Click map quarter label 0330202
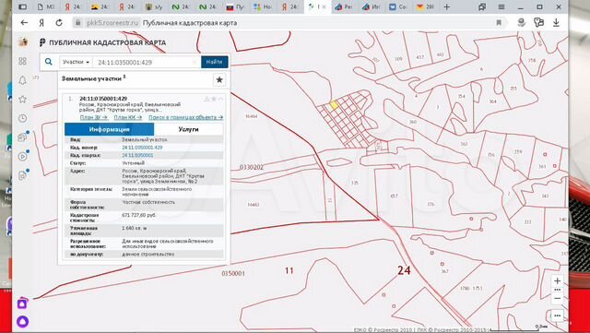 [x=252, y=167]
